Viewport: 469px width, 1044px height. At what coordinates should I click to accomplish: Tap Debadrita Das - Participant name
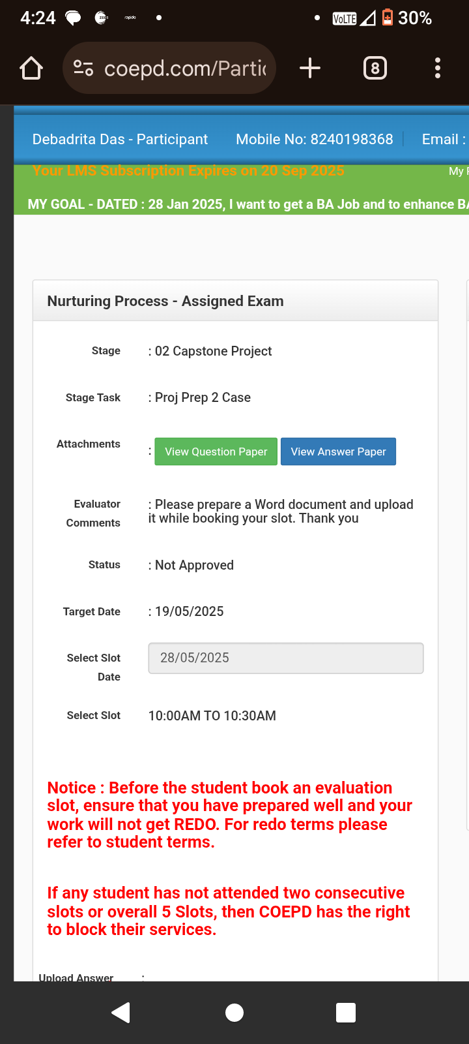tap(120, 139)
